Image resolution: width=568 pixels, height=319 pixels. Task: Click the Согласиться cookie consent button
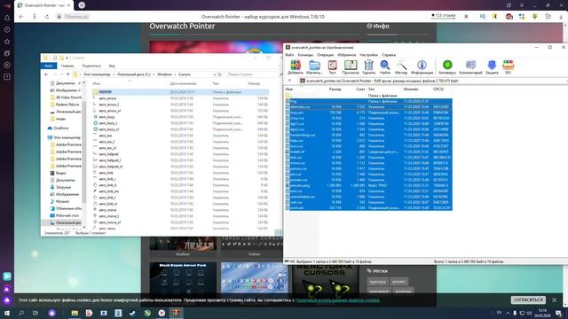click(x=528, y=300)
